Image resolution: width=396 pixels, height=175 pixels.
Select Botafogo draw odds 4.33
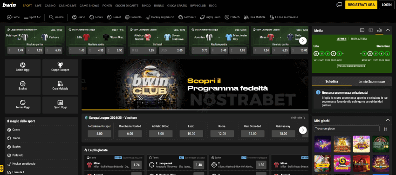click(x=35, y=50)
